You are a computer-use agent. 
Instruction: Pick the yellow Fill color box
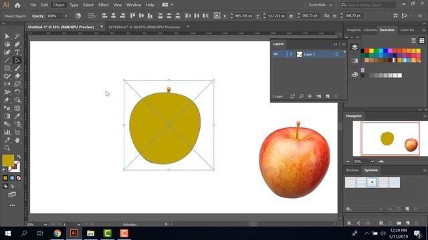tap(8, 160)
